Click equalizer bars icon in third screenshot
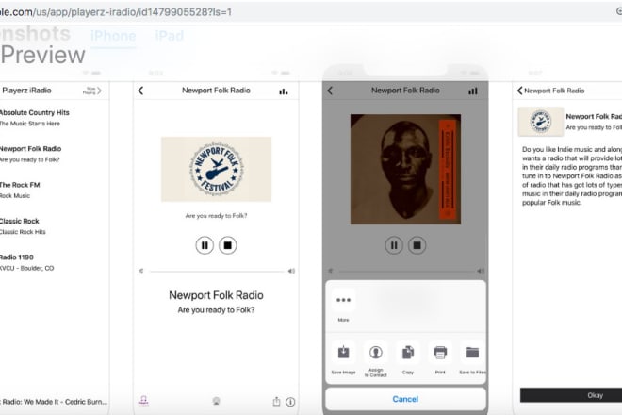This screenshot has width=622, height=415. coord(472,91)
